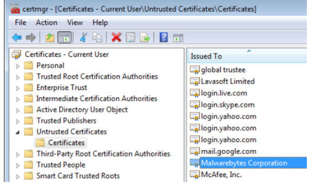
Task: Click the Enterprise Trust folder icon
Action: [x=29, y=87]
